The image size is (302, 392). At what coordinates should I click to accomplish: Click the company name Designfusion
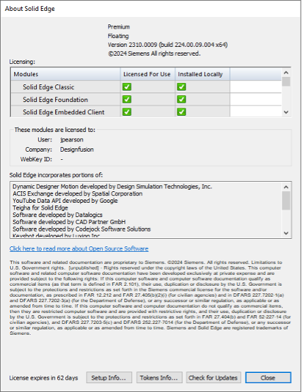point(77,150)
